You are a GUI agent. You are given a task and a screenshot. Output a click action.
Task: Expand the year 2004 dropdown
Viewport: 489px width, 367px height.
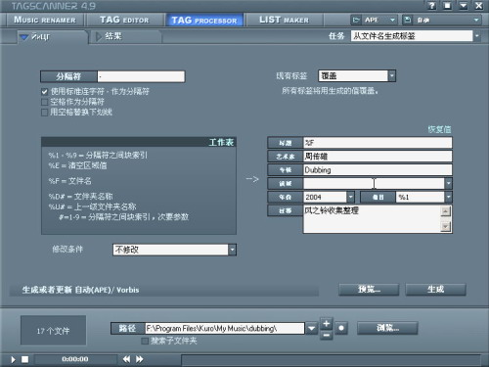pyautogui.click(x=350, y=197)
